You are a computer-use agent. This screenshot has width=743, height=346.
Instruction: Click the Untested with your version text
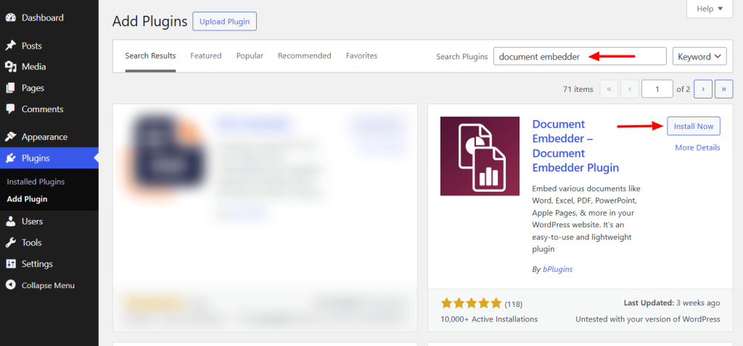[x=648, y=319]
